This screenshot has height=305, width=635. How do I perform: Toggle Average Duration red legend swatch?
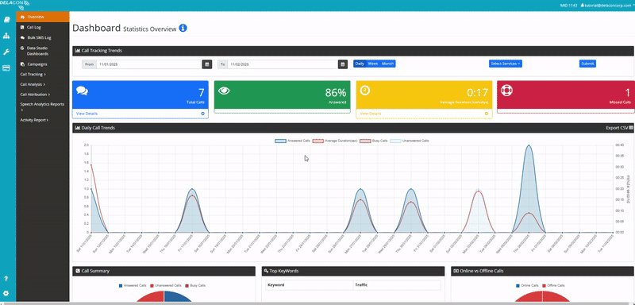[x=318, y=141]
